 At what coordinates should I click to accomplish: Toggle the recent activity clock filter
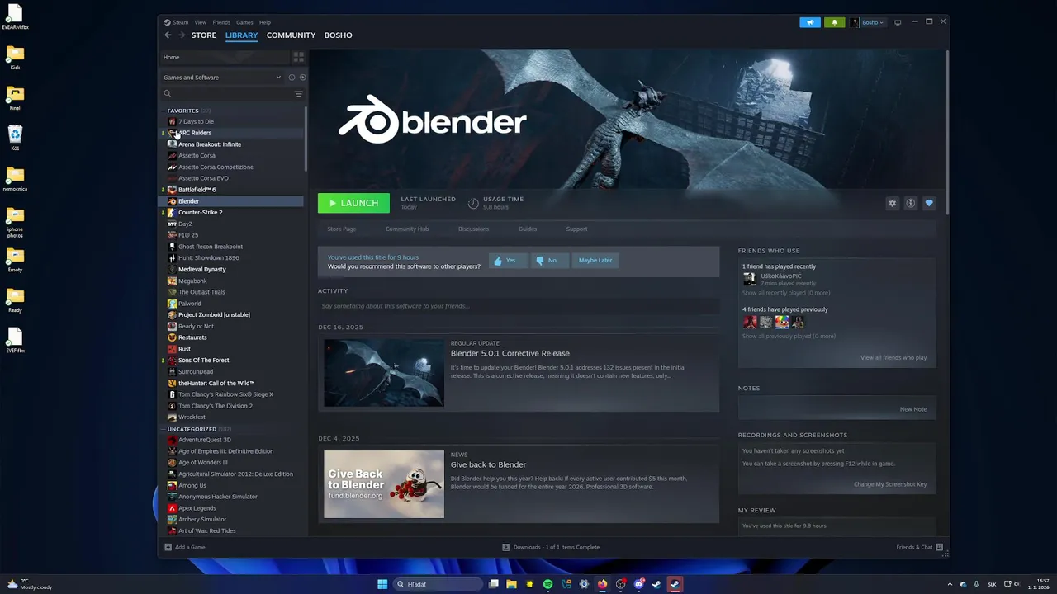pyautogui.click(x=292, y=78)
